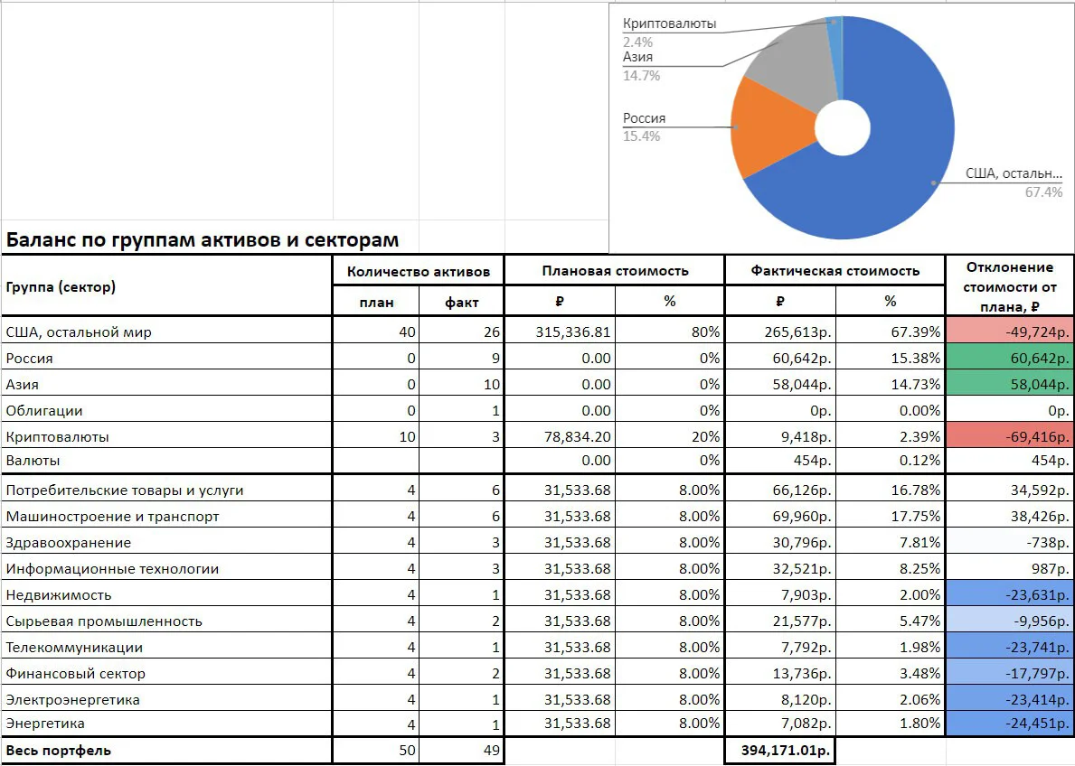Select the 'Количество активов' header cell

tap(419, 271)
